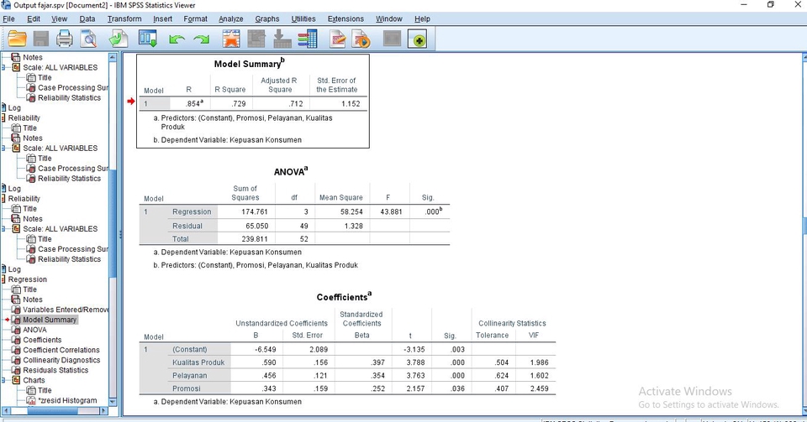
Task: Click the Coefficients table title
Action: 344,297
